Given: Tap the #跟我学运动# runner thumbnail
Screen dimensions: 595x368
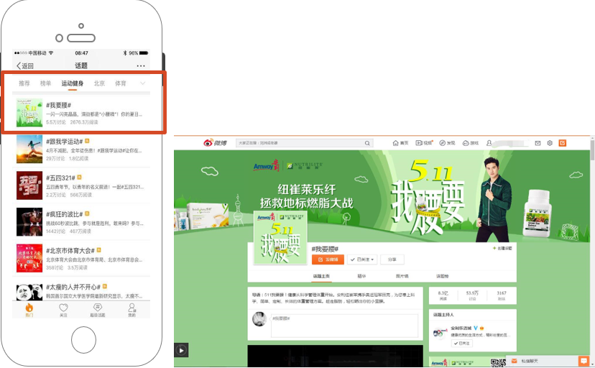Looking at the screenshot, I should pos(29,149).
